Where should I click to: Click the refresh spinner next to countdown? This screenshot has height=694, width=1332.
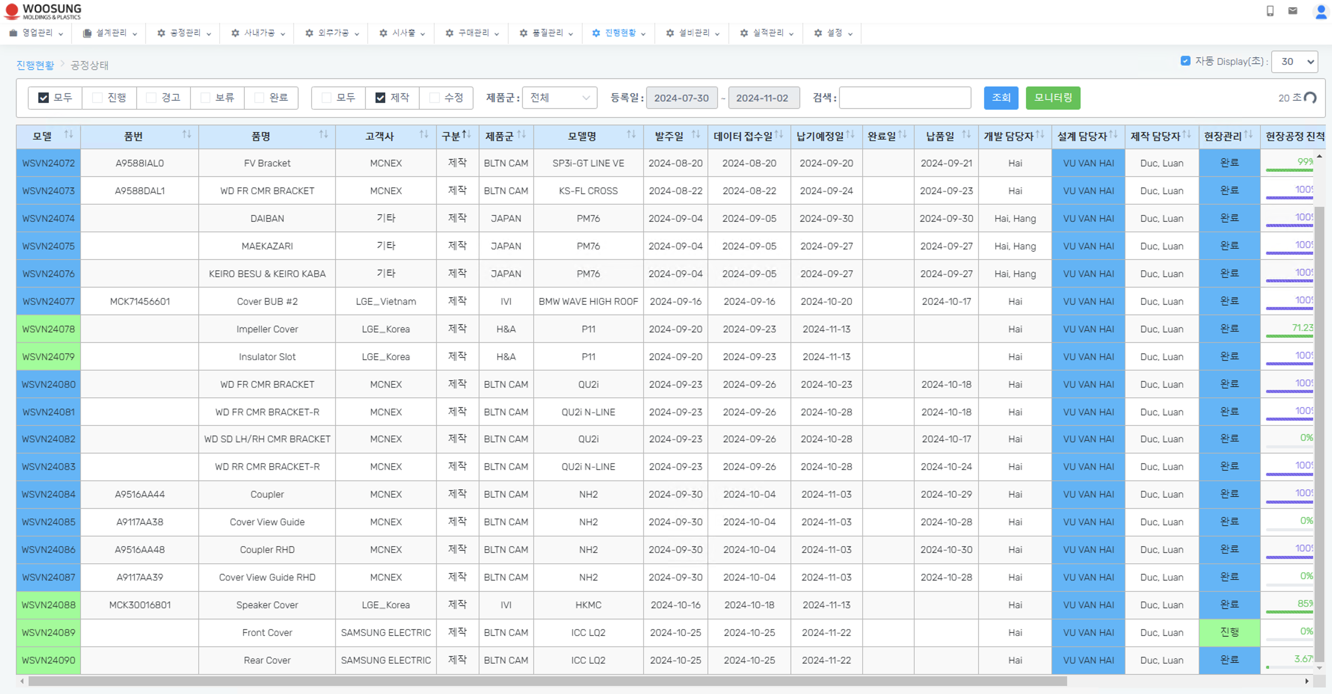coord(1310,98)
